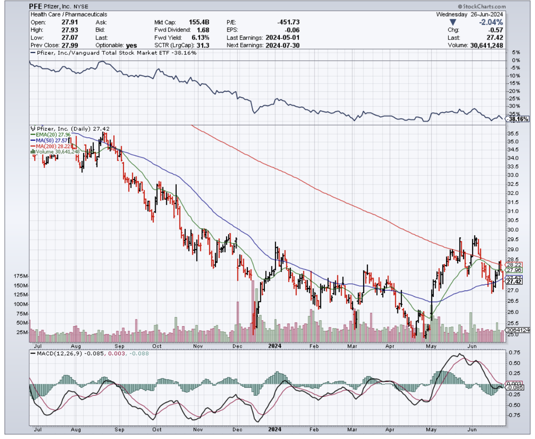This screenshot has height=439, width=535.
Task: Click the blue down-triangle price change indicator
Action: click(453, 22)
